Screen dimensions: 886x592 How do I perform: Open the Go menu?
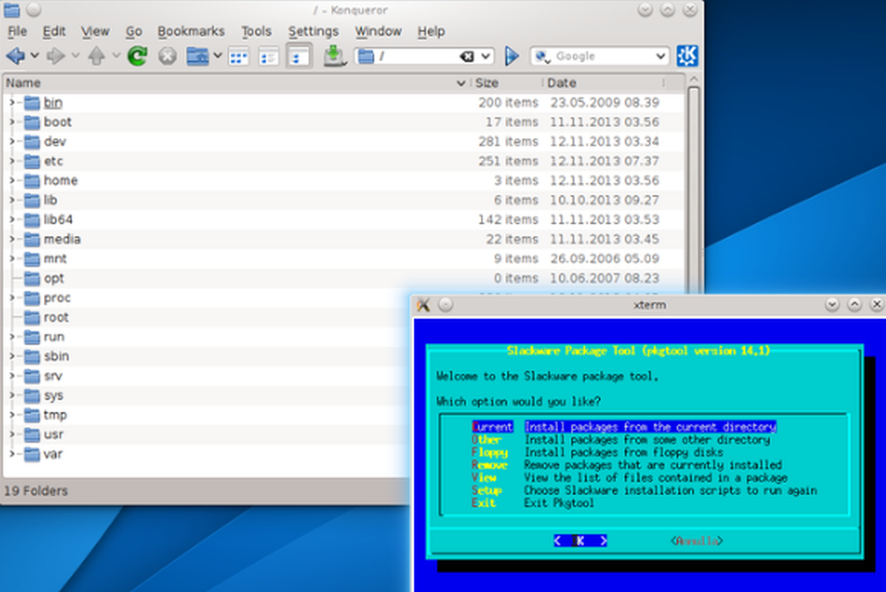tap(134, 32)
